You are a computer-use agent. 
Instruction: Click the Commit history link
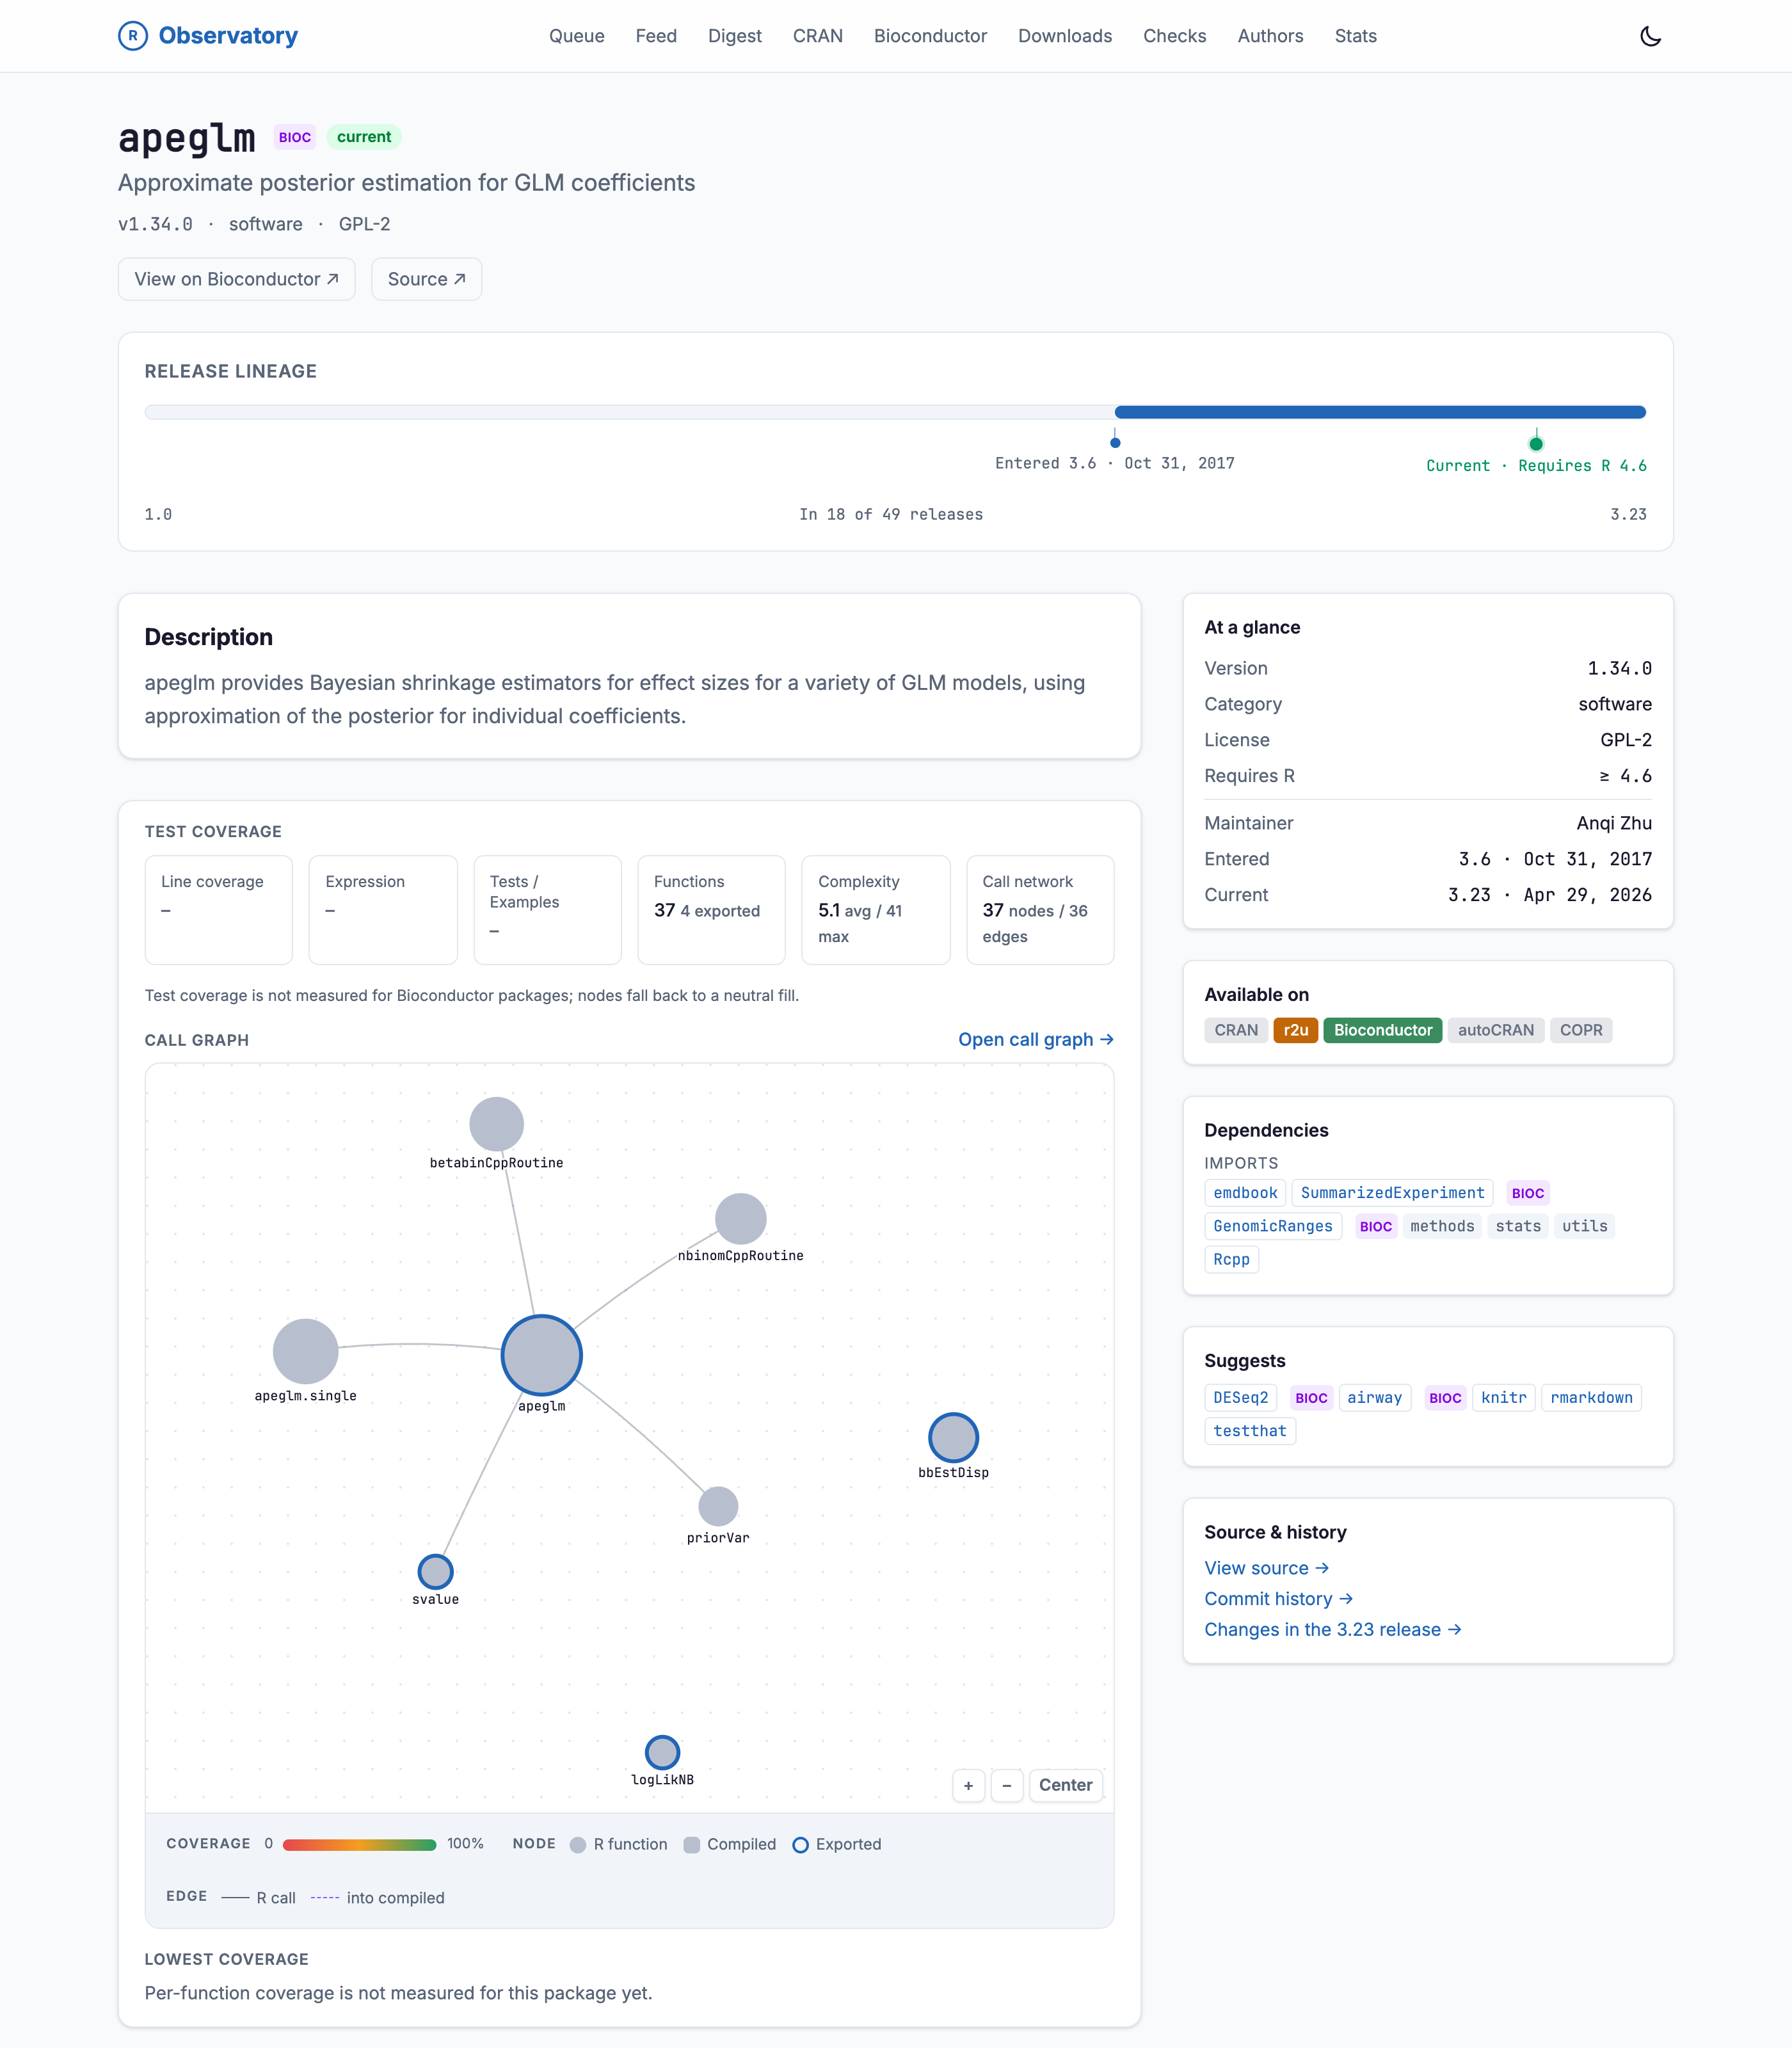click(x=1278, y=1599)
